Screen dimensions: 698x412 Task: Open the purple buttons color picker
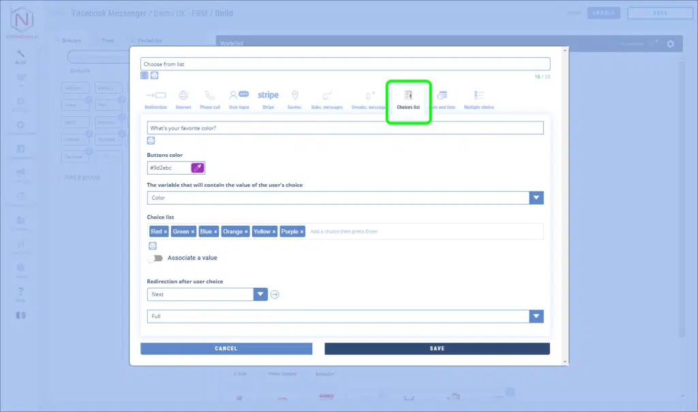[198, 168]
